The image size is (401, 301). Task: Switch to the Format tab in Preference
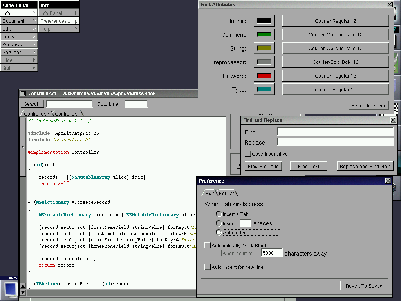point(226,193)
